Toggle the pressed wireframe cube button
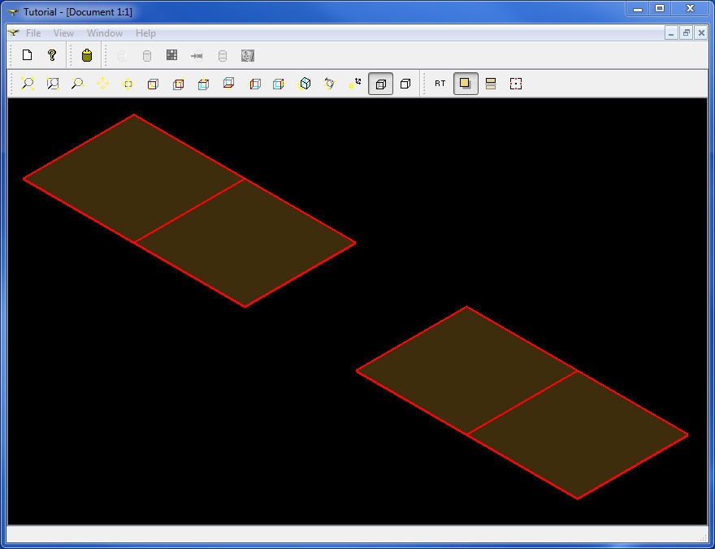 coord(380,84)
